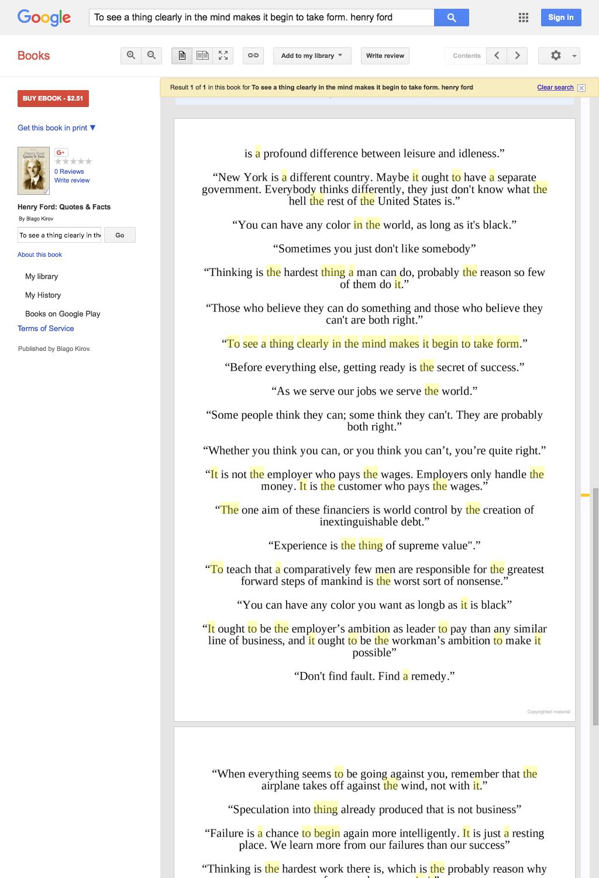
Task: Zoom out of the page
Action: [152, 56]
